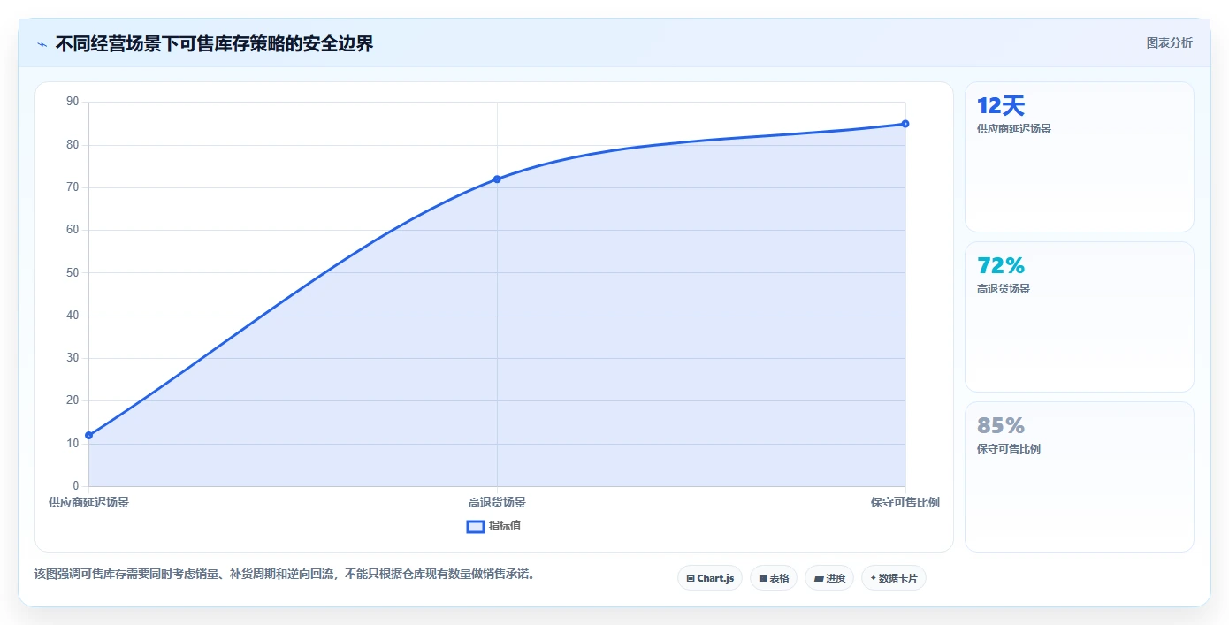
Task: Click the data point at 供应商延迟场景
Action: 88,435
